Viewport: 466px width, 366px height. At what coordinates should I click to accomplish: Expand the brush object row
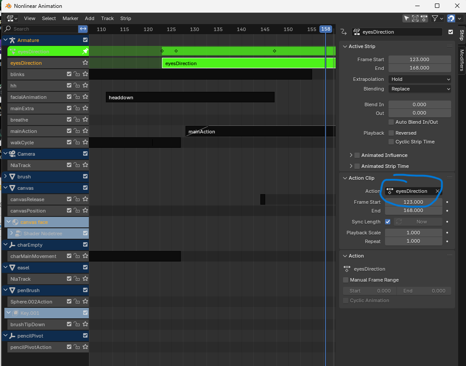pos(5,177)
